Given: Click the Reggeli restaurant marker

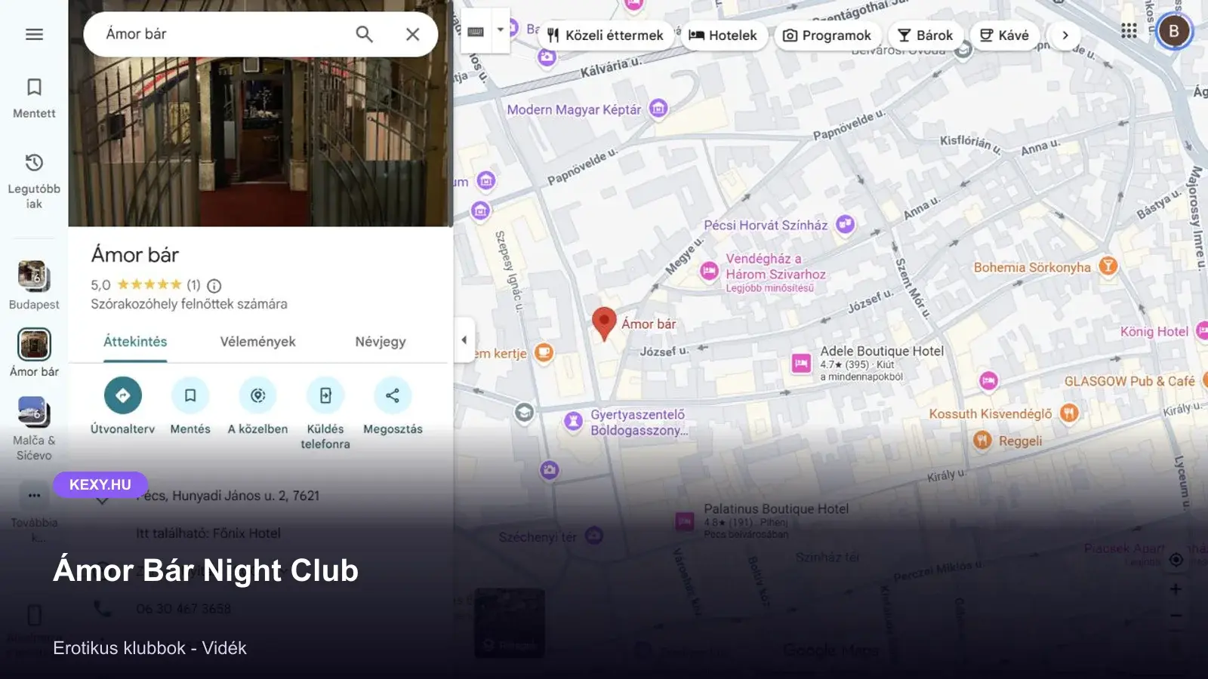Looking at the screenshot, I should click(981, 440).
